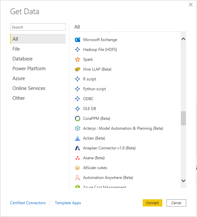Click the CoraPPM circular icon
The image size is (197, 217).
pos(77,119)
